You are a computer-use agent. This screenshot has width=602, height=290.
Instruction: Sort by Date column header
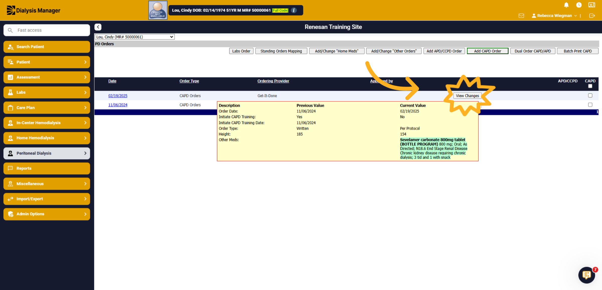112,81
